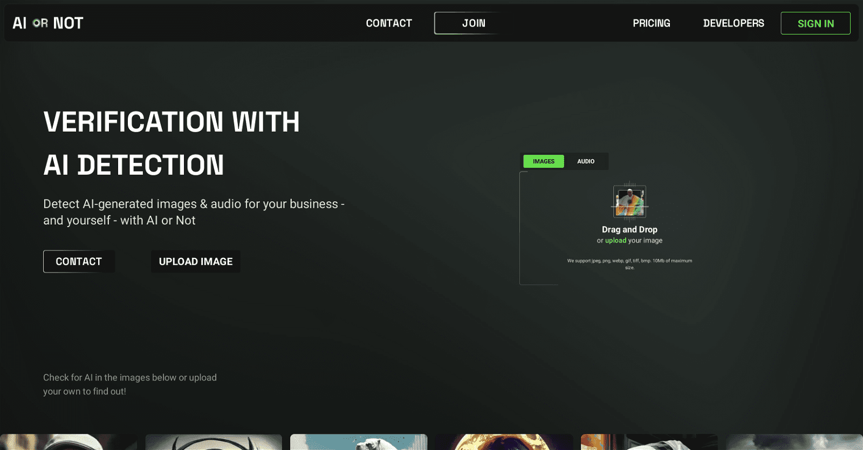
Task: Switch to the Audio tab
Action: [x=586, y=161]
